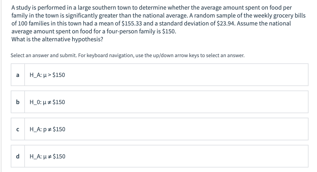
Task: Select answer option a
Action: [x=160, y=75]
